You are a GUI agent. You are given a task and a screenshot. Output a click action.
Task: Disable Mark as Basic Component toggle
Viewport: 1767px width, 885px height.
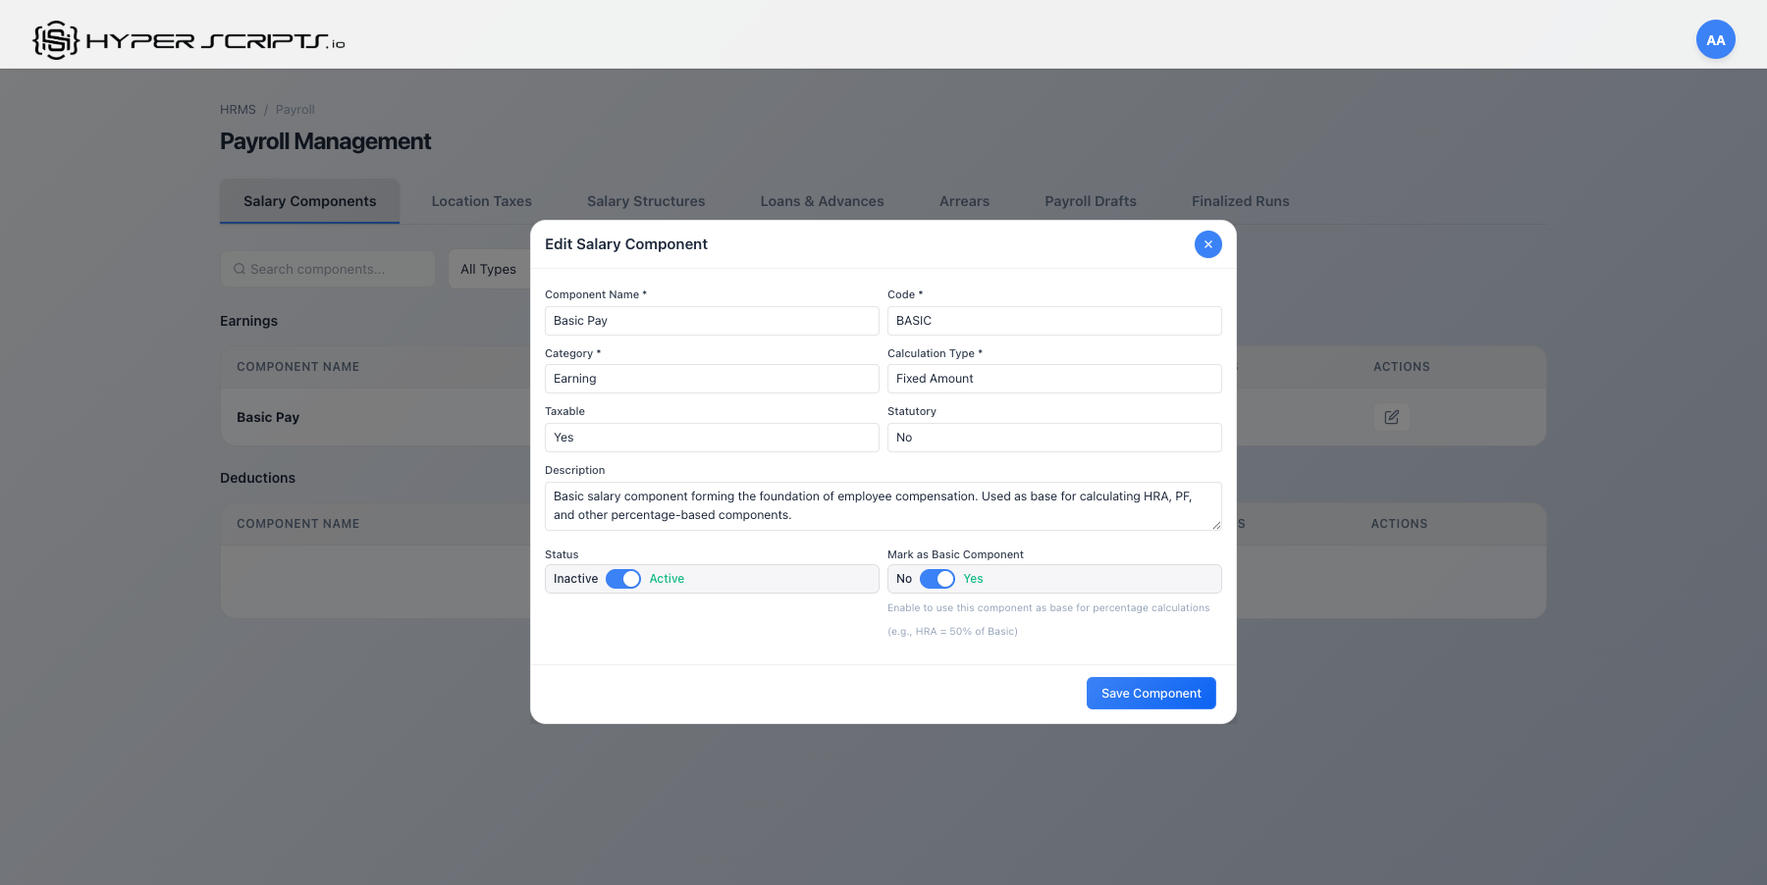(x=937, y=579)
